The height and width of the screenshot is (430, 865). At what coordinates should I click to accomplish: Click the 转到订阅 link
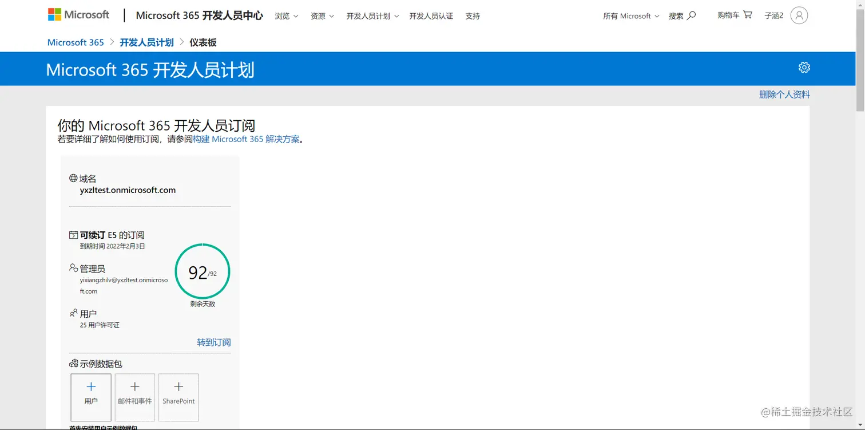215,342
